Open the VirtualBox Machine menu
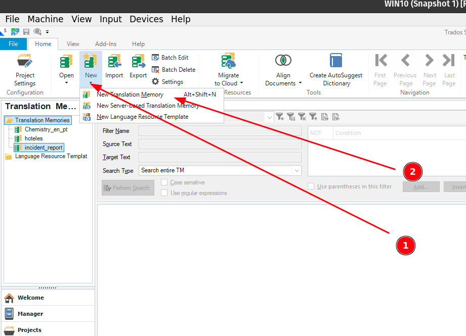 [x=46, y=19]
